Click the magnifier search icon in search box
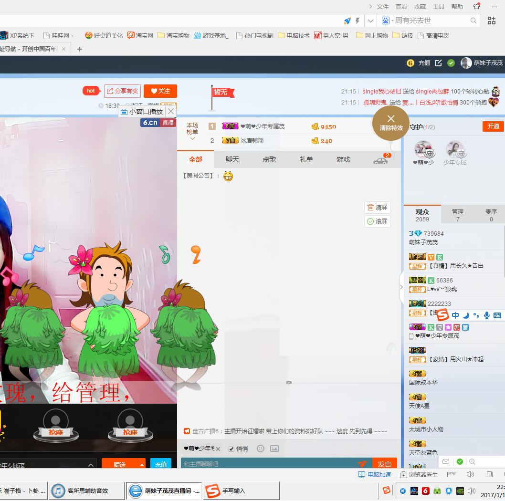This screenshot has width=505, height=501. coord(473,21)
